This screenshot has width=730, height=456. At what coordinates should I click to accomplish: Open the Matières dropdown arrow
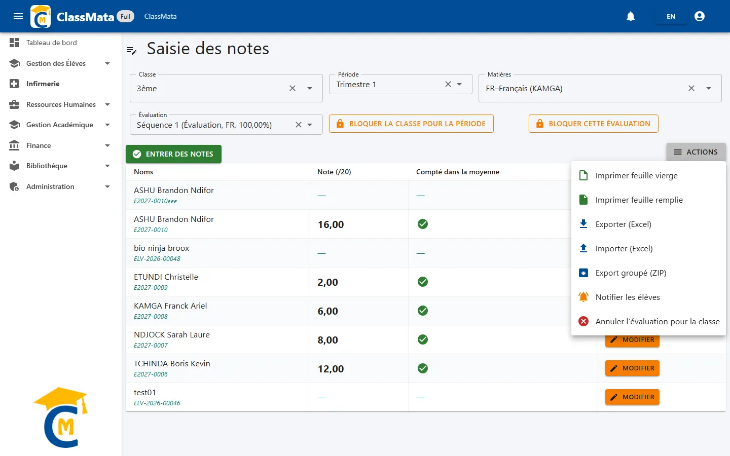pos(709,88)
